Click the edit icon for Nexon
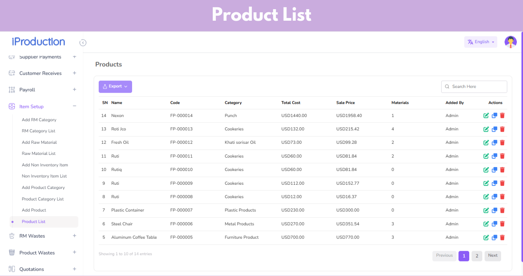Viewport: 523px width, 276px height. (486, 115)
